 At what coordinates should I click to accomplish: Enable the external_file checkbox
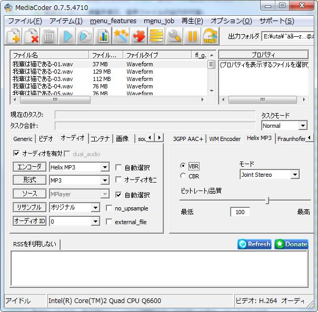(x=109, y=222)
